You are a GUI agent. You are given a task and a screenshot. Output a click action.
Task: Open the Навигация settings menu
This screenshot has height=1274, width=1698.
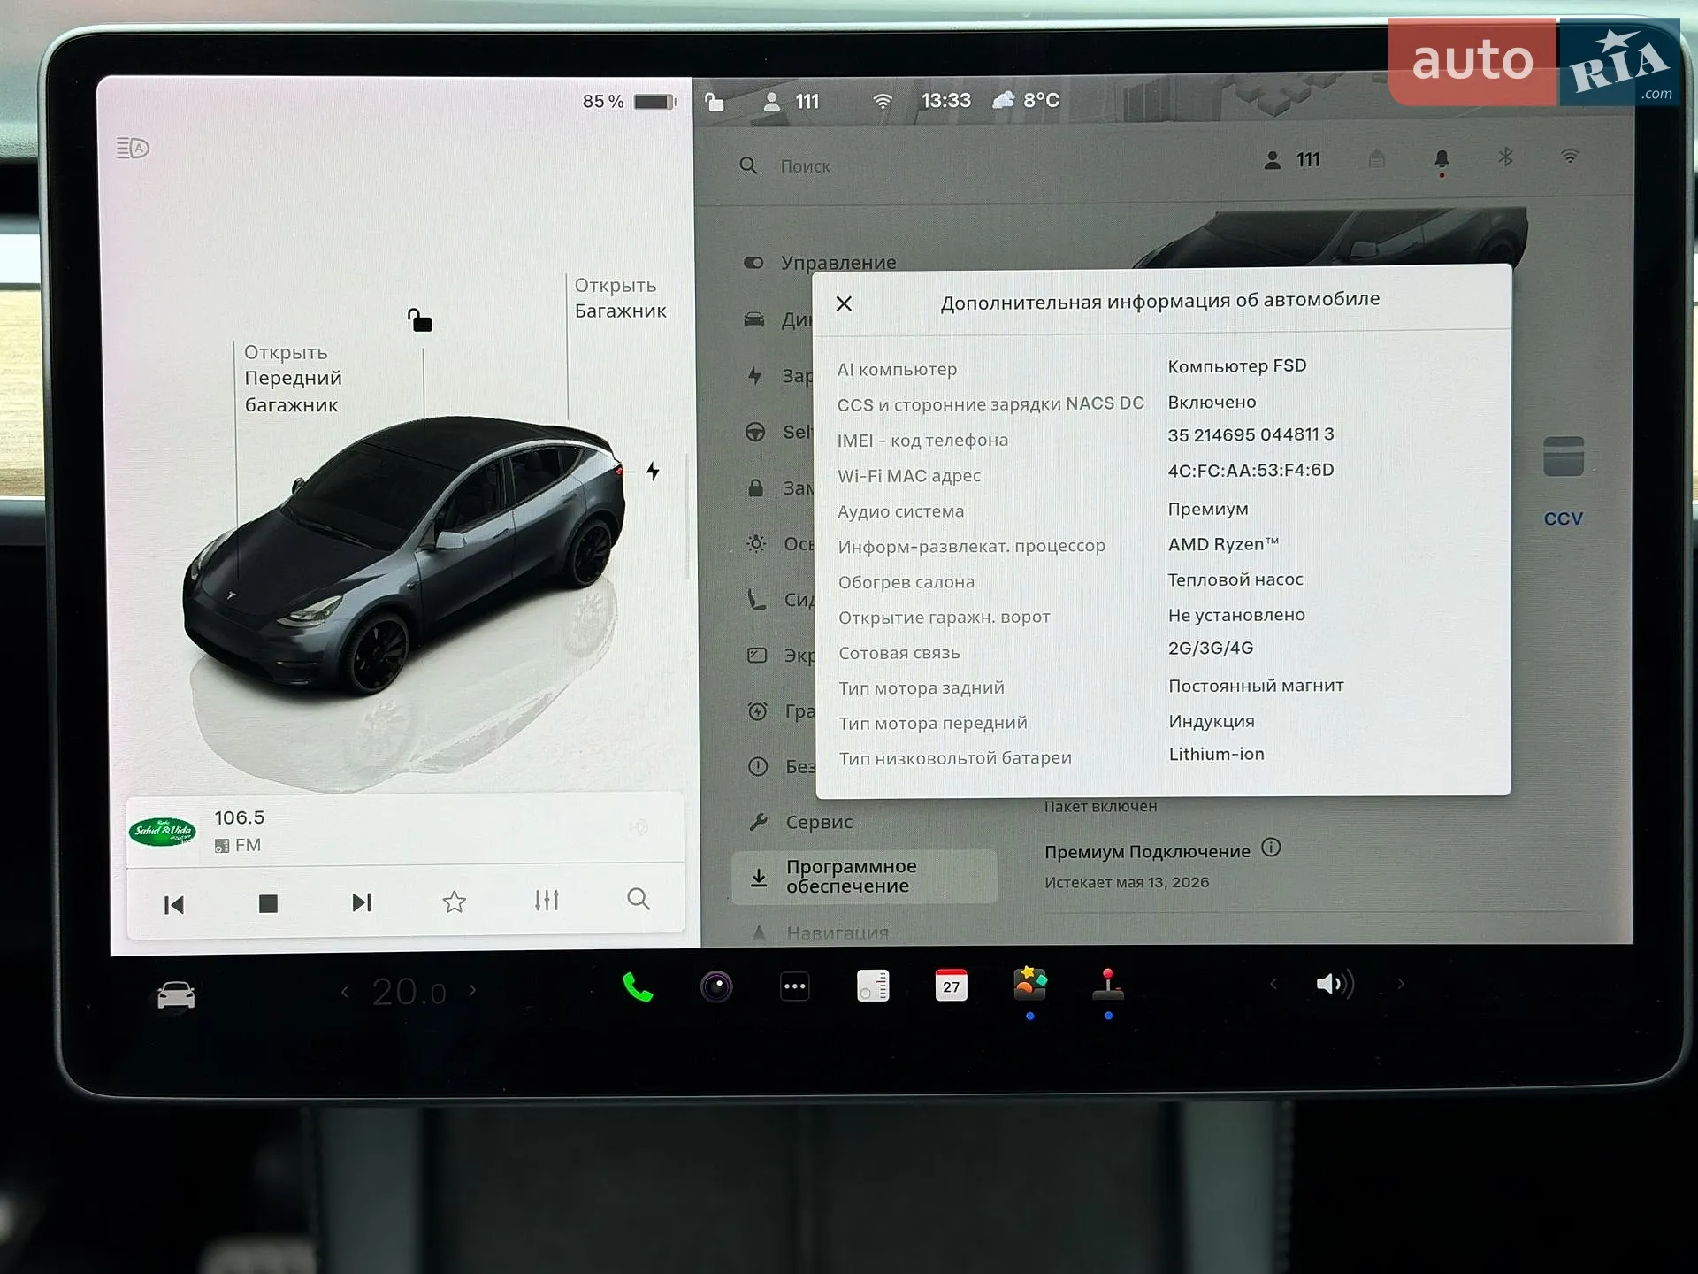click(820, 932)
